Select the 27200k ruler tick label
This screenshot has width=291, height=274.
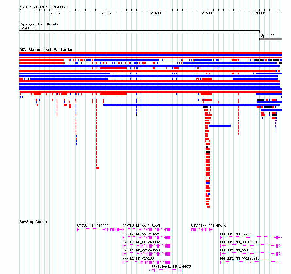point(54,13)
